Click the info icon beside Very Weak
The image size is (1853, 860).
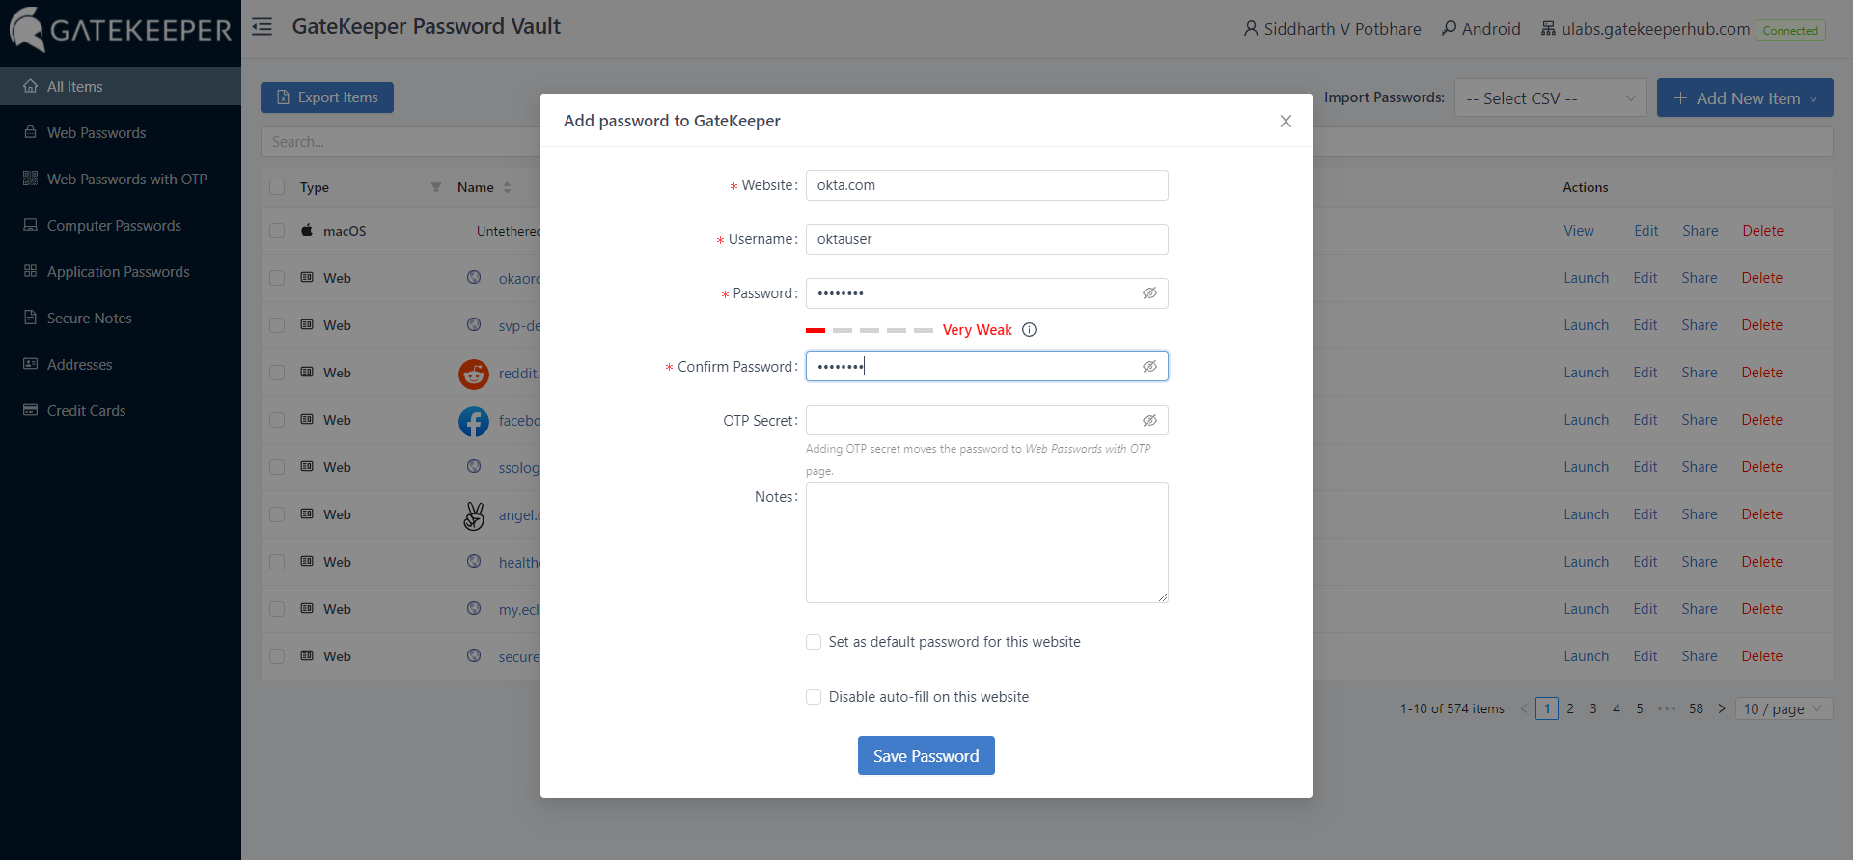(x=1029, y=330)
